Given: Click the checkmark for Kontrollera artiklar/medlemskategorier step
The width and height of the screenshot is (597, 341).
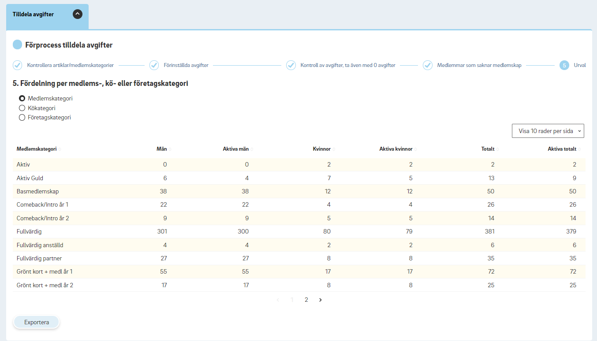Looking at the screenshot, I should [x=17, y=65].
